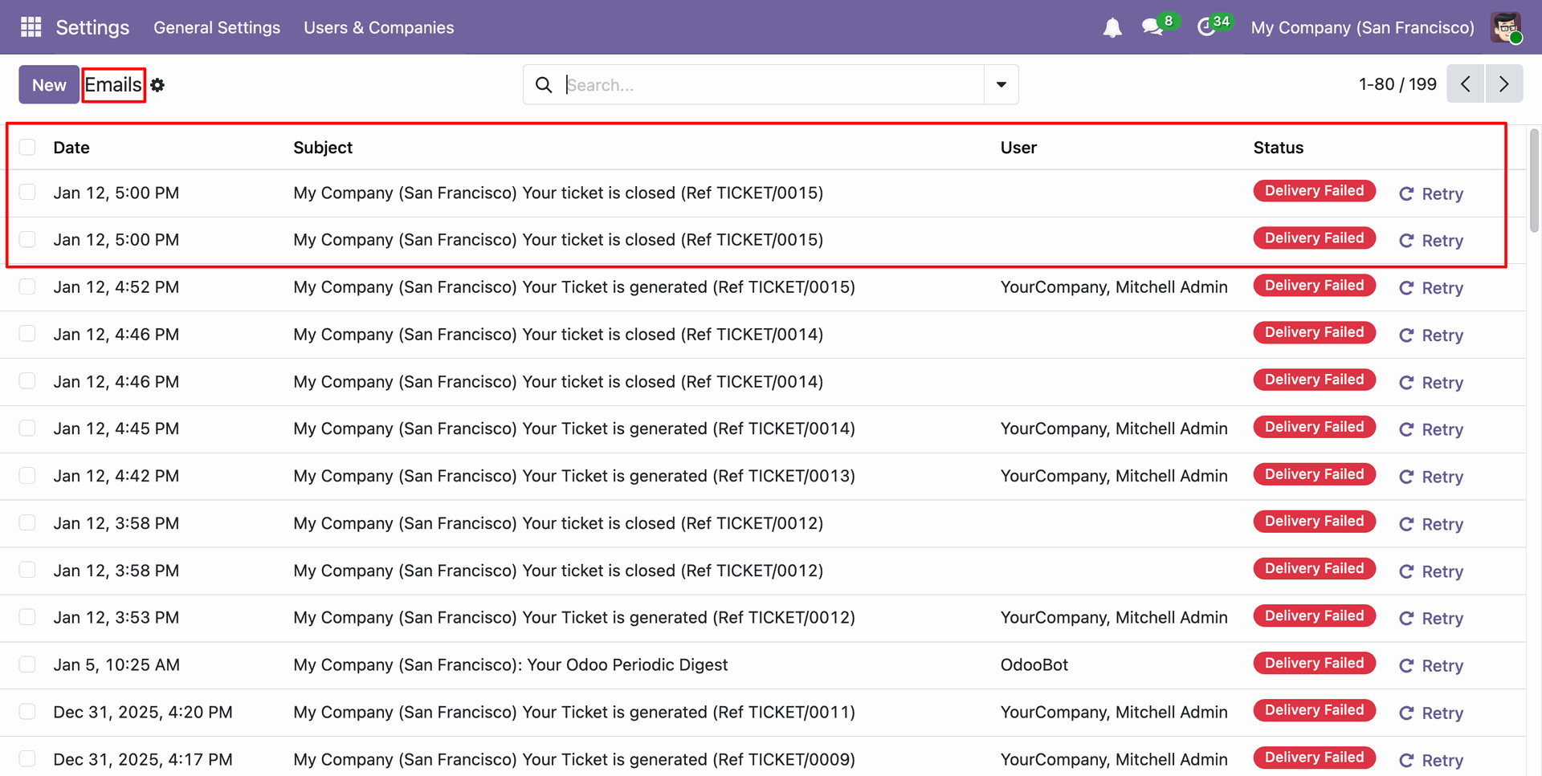The image size is (1542, 776).
Task: Go to the previous page of emails
Action: point(1465,84)
